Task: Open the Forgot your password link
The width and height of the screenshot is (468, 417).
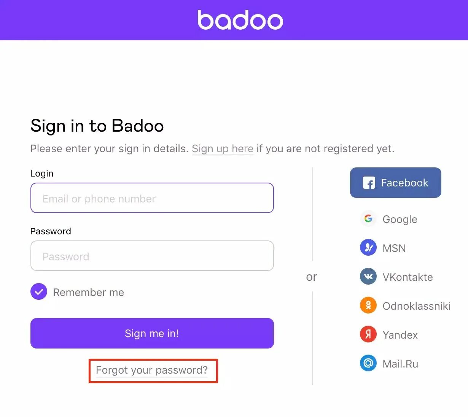Action: (152, 370)
